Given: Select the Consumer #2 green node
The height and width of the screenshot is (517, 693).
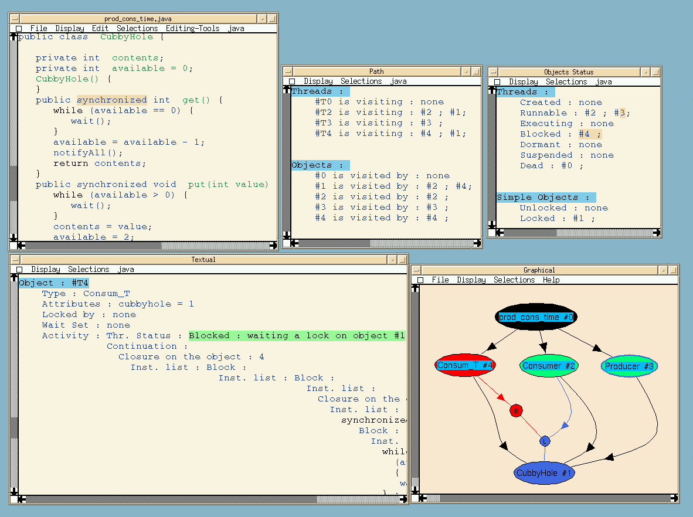Looking at the screenshot, I should (548, 366).
